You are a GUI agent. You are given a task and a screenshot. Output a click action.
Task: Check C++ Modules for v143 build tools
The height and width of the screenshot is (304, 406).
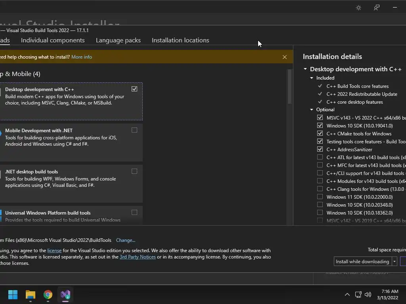coord(320,180)
